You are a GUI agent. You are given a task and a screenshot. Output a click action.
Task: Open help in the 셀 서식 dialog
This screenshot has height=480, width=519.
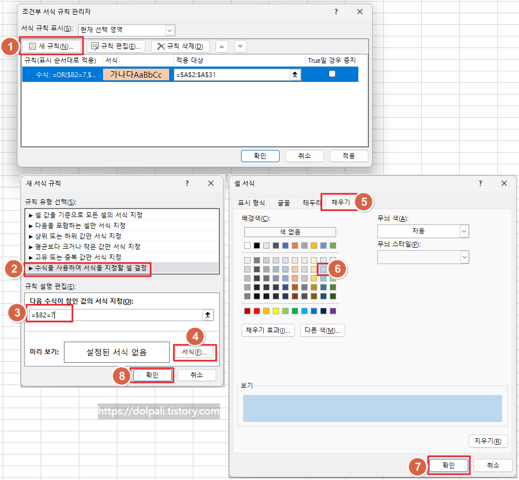click(x=480, y=183)
